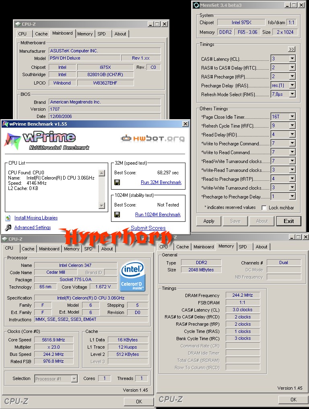The width and height of the screenshot is (309, 409).
Task: Click Apply button in MemSet
Action: 209,221
